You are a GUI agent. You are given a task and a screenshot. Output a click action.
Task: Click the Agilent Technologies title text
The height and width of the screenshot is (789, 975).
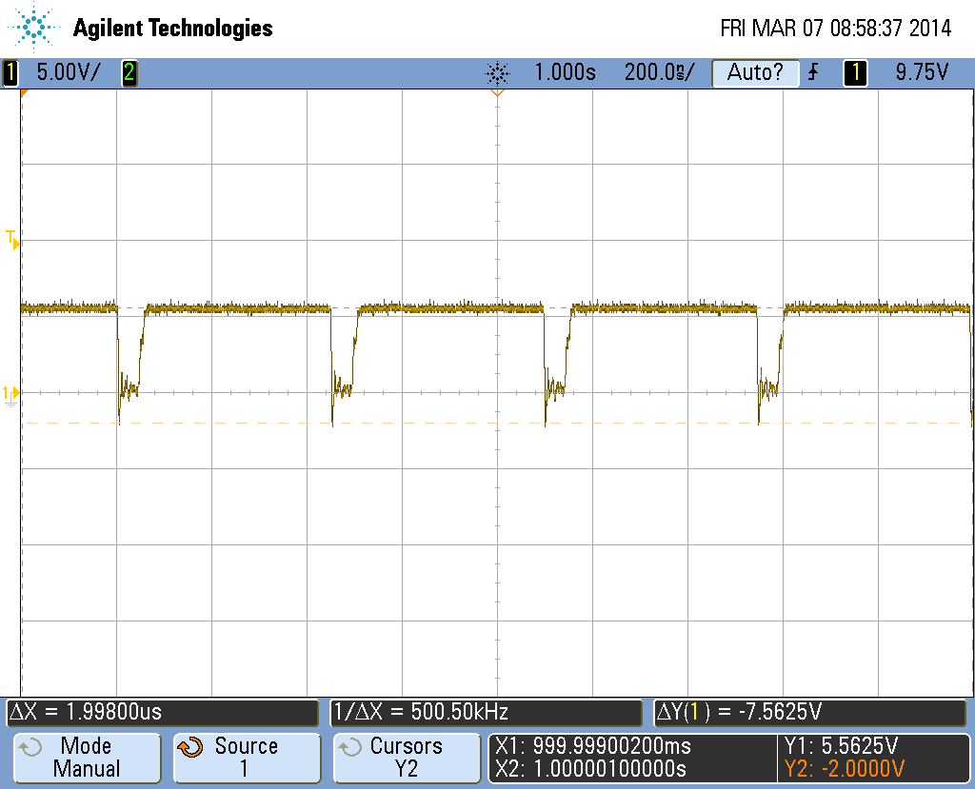(173, 28)
